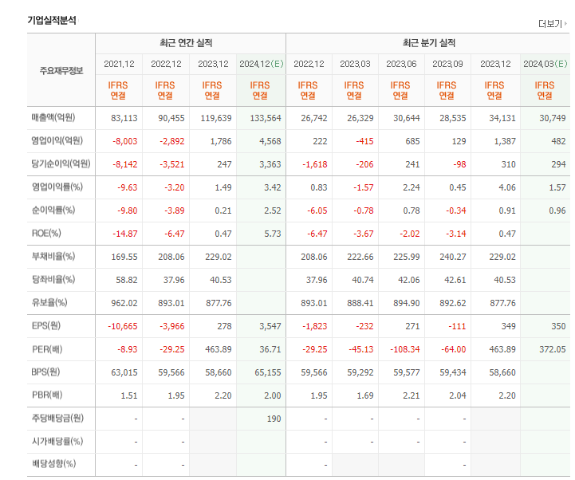The height and width of the screenshot is (480, 575).
Task: Click the dividend per share value 190
Action: (274, 419)
